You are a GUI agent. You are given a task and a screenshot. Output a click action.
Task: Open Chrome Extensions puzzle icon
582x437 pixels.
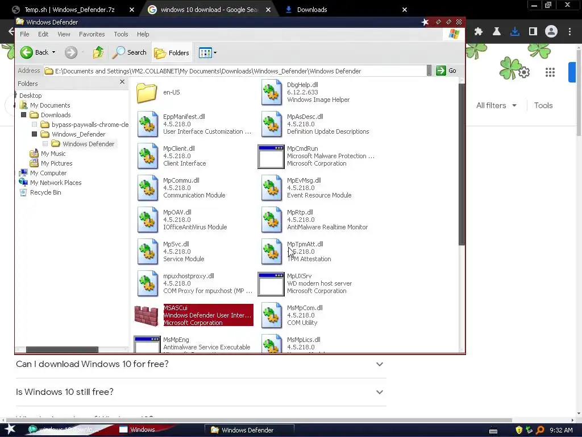[x=479, y=32]
